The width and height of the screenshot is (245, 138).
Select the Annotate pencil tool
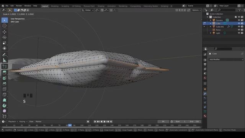coord(5,54)
